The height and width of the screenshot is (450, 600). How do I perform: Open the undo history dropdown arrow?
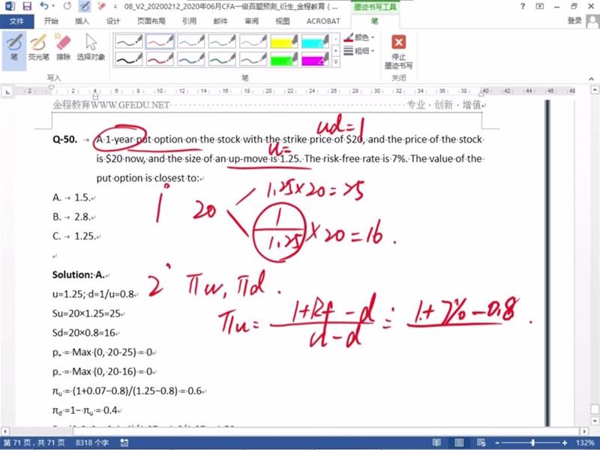[53, 6]
